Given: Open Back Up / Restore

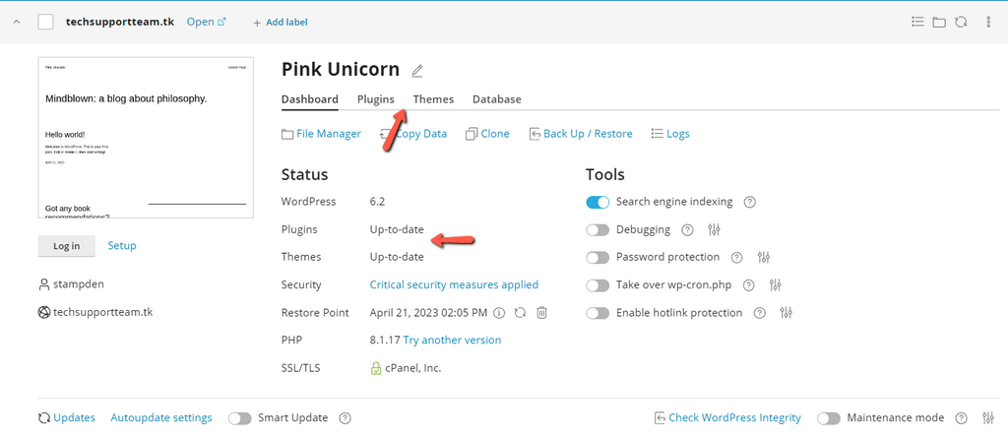Looking at the screenshot, I should (x=581, y=134).
